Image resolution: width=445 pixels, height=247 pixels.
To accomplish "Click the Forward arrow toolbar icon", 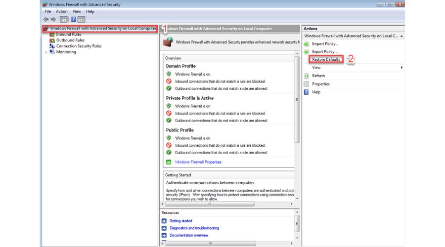I will 53,19.
